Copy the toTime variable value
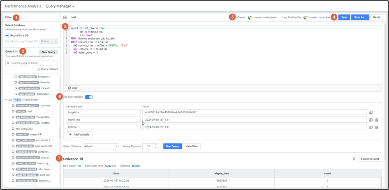Screen dimensions: 389x190 tap(370, 127)
